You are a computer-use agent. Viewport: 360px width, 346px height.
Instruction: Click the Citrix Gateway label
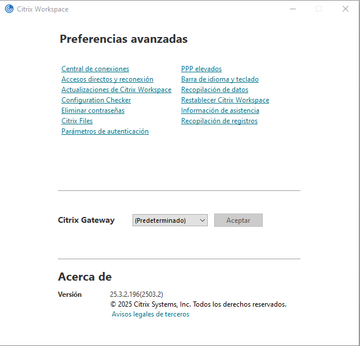pos(86,220)
